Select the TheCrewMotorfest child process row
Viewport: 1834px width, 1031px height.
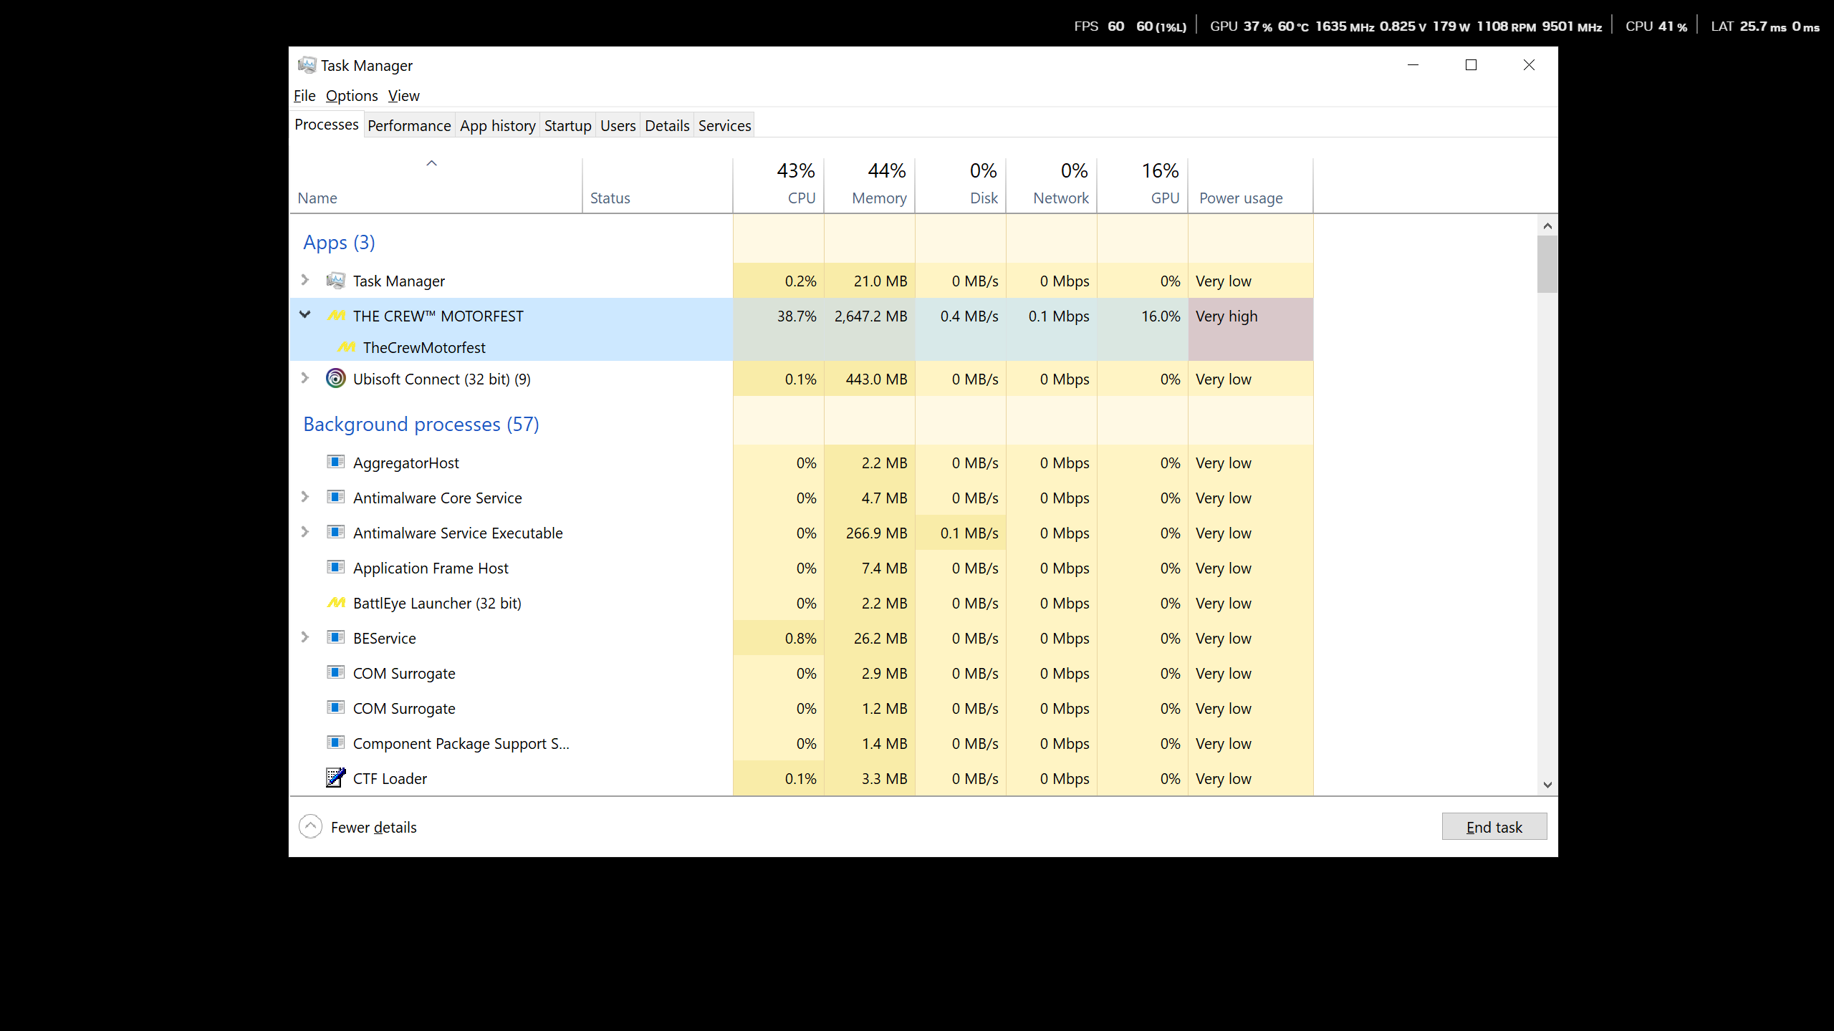802,347
